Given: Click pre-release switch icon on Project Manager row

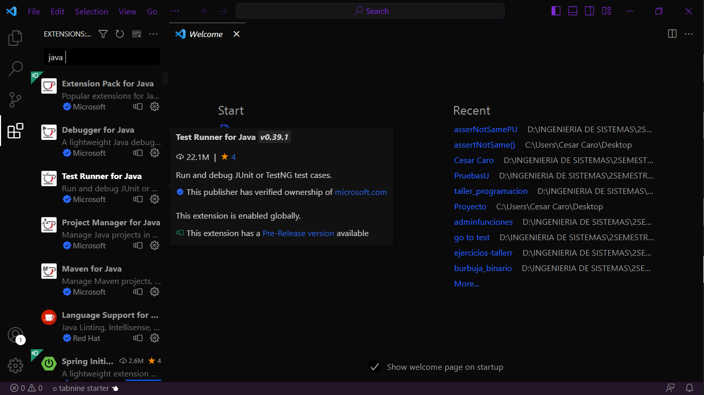Looking at the screenshot, I should pos(138,245).
